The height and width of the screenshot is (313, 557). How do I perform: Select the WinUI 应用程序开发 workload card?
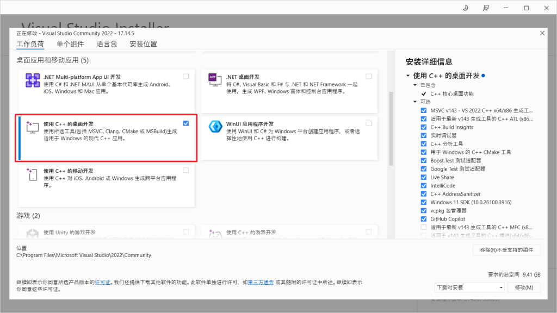click(x=289, y=138)
